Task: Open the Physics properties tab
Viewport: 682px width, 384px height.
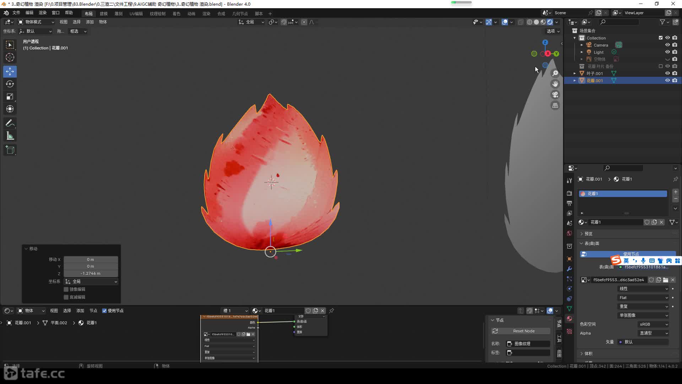Action: coord(569,289)
